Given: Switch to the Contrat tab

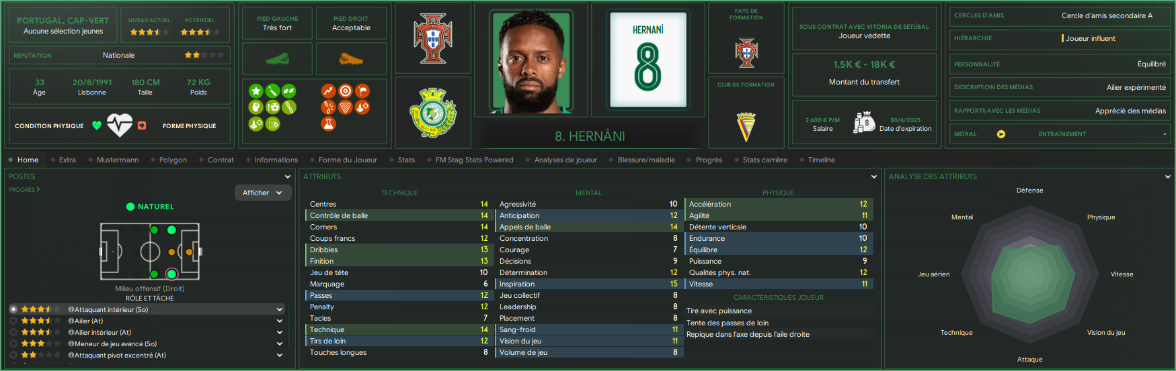Looking at the screenshot, I should click(x=221, y=160).
